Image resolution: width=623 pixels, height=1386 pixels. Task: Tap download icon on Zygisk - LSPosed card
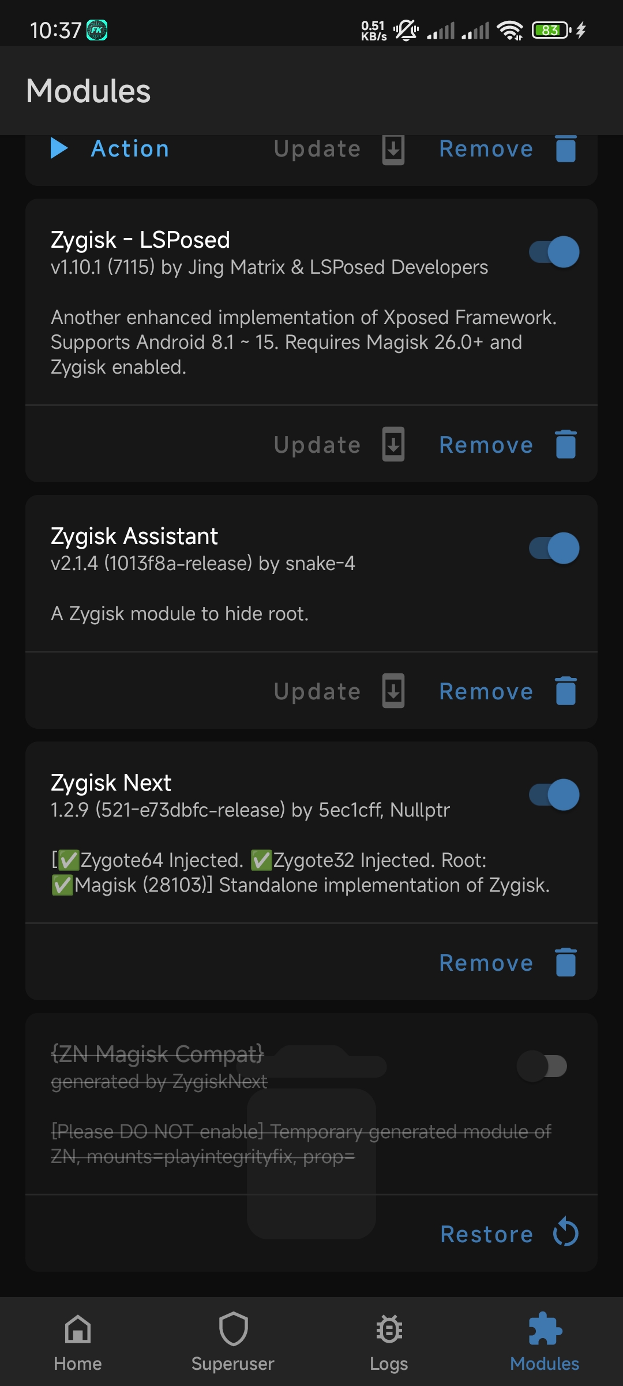[393, 444]
